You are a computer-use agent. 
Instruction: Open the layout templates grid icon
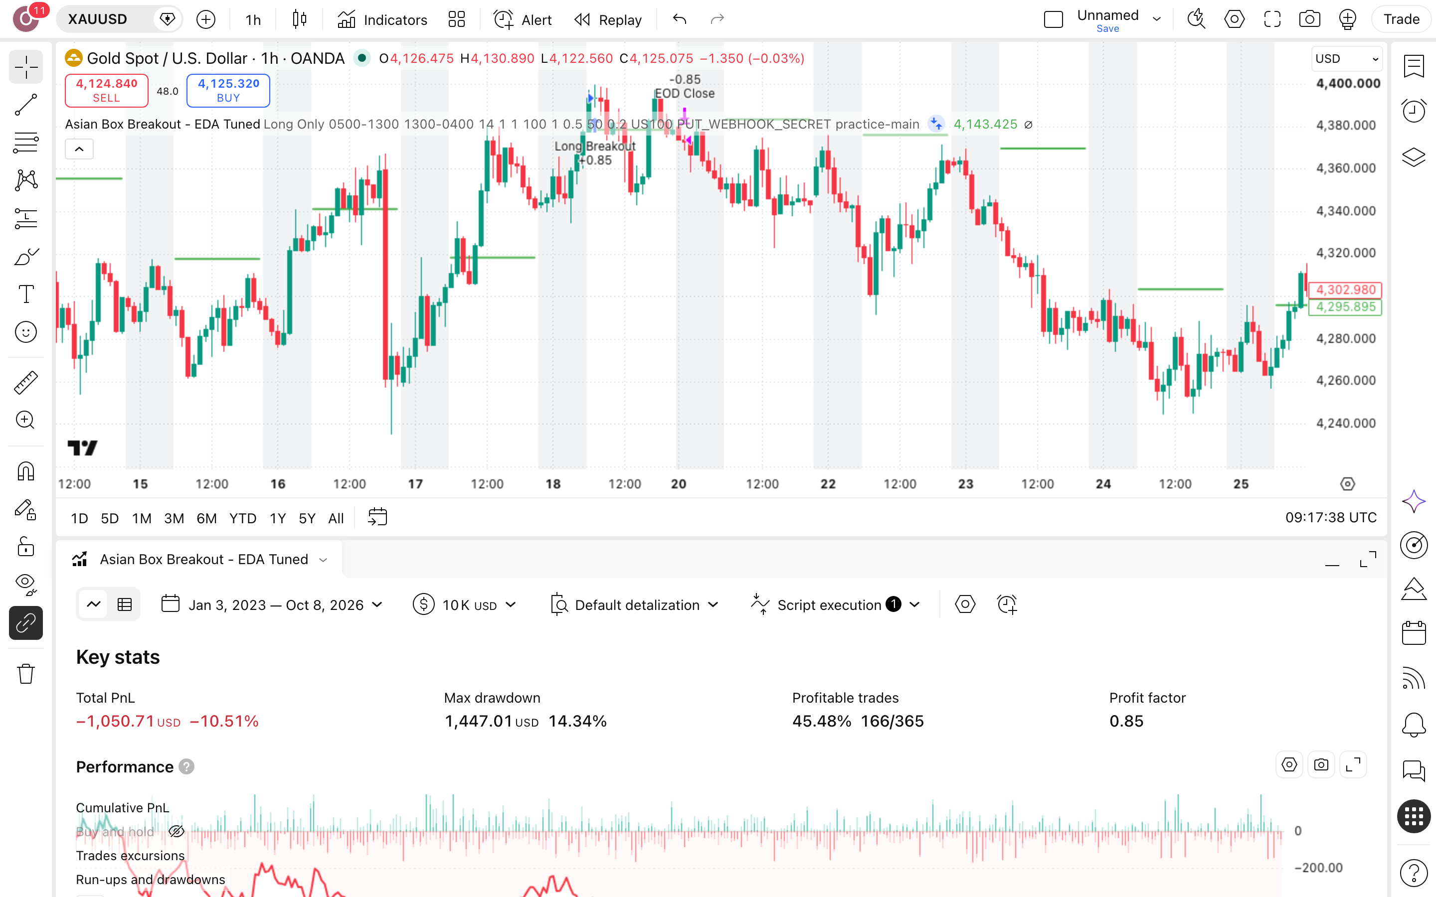click(456, 19)
